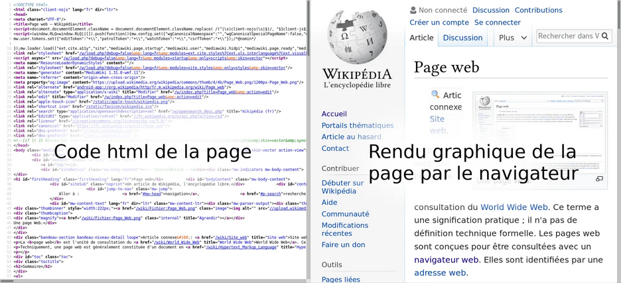Viewport: 621px width, 283px height.
Task: Click the user icon beside Non connecté
Action: pos(413,11)
